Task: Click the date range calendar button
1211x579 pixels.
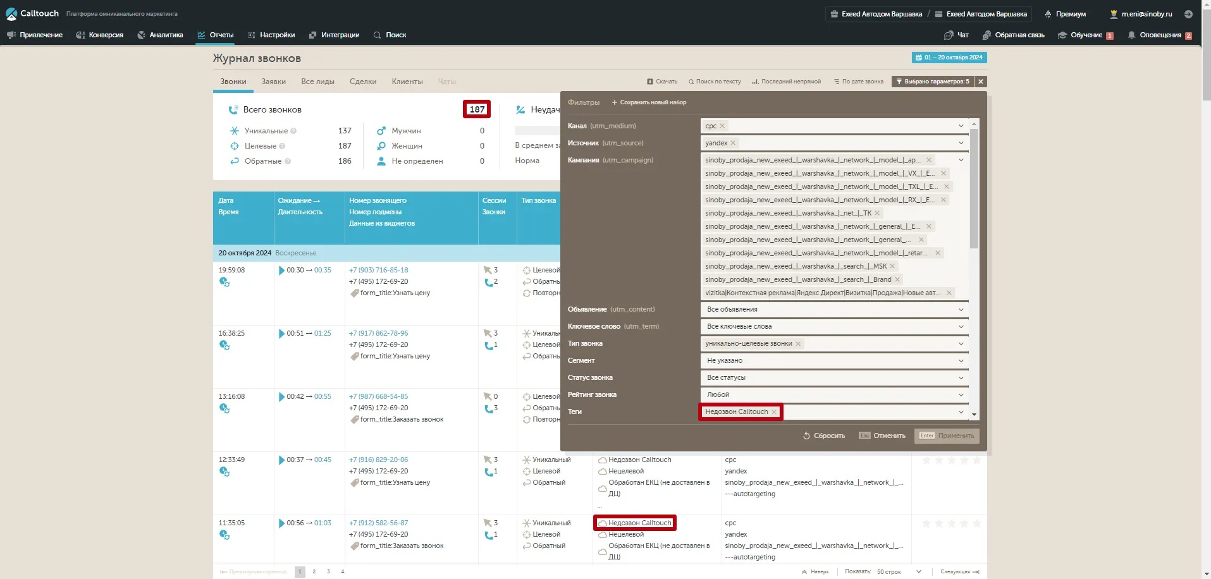Action: [x=949, y=58]
